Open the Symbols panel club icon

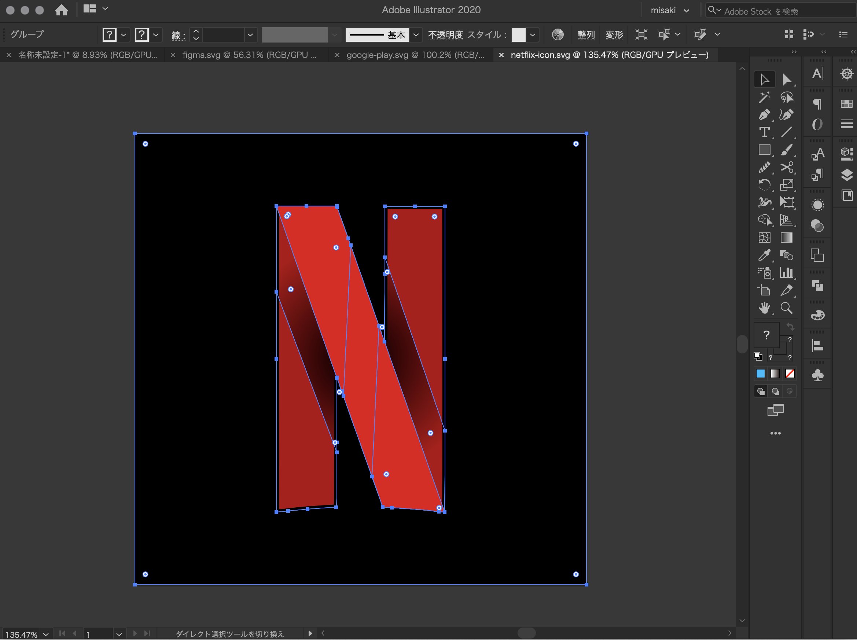click(817, 375)
